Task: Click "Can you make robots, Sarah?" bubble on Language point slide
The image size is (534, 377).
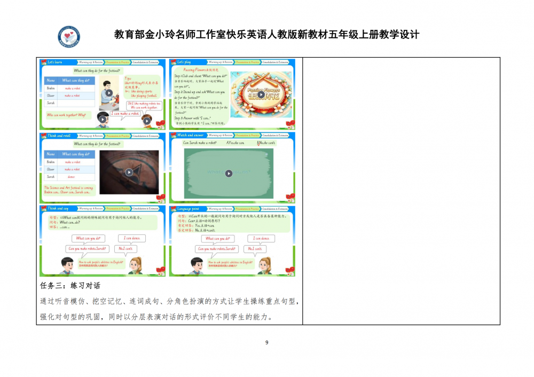Action: [x=217, y=249]
